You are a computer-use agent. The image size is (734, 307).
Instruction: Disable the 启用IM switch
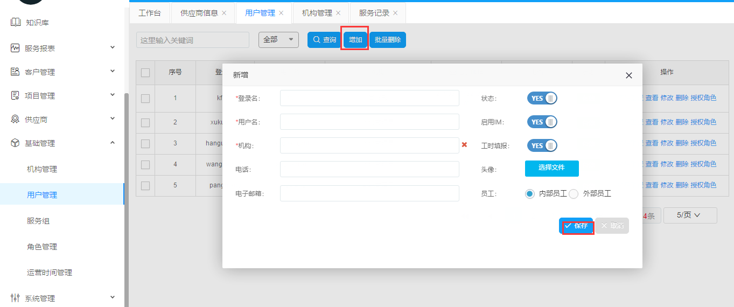(x=542, y=122)
